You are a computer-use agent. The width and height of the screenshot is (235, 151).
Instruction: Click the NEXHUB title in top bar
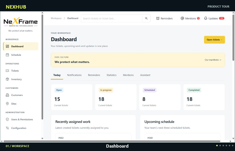(16, 7)
